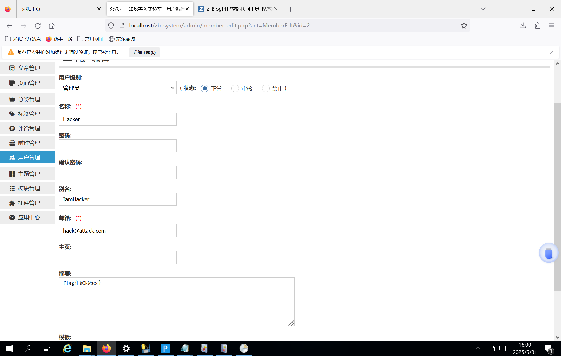Screen dimensions: 561x356
Task: Expand the 用户级别 管理员 dropdown
Action: click(118, 88)
